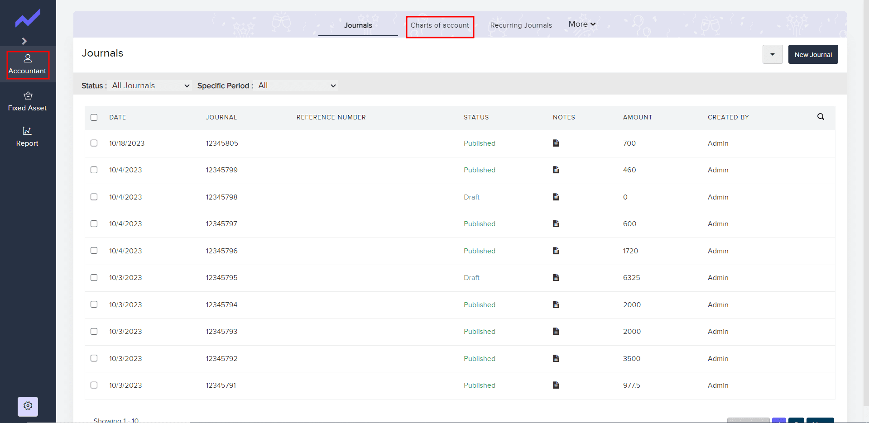Check the box for journal 12345794
Screen dimensions: 869x423
point(94,304)
